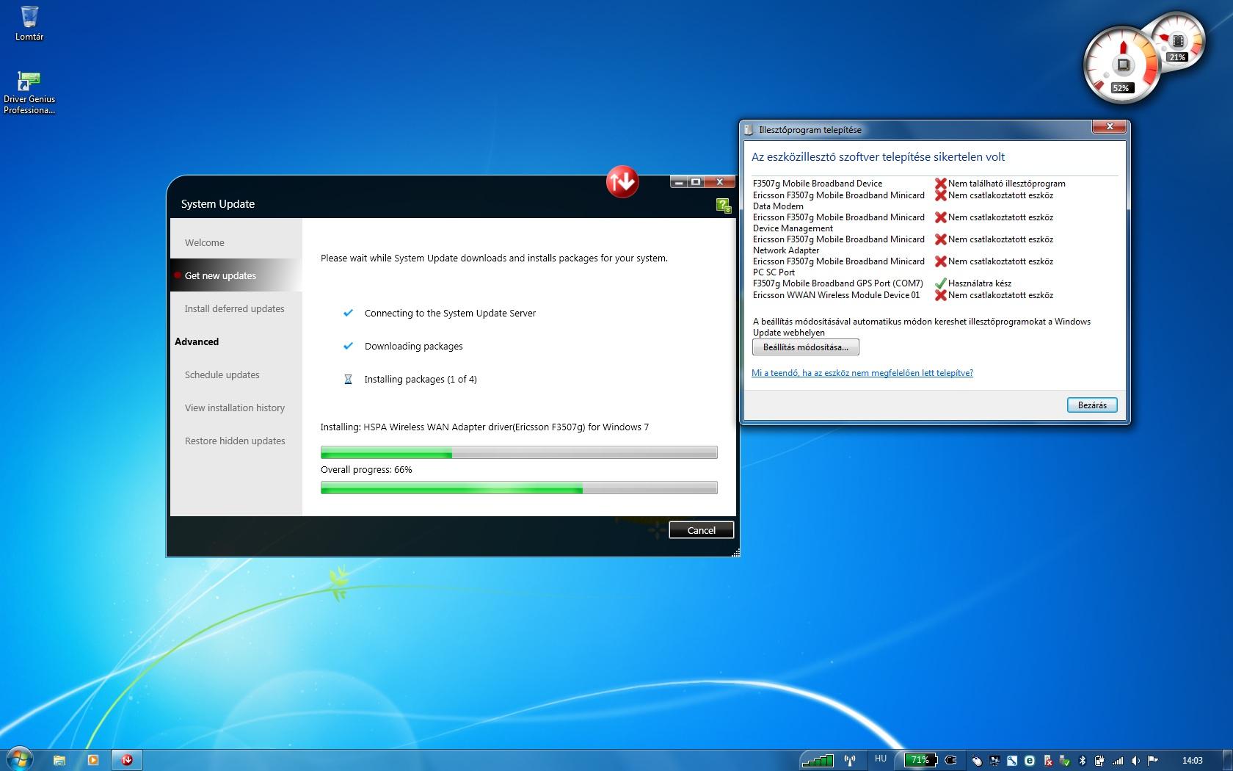Click 'Ericsson WWAN Wireless Module Device 01' row
Viewport: 1233px width, 771px height.
pyautogui.click(x=836, y=295)
